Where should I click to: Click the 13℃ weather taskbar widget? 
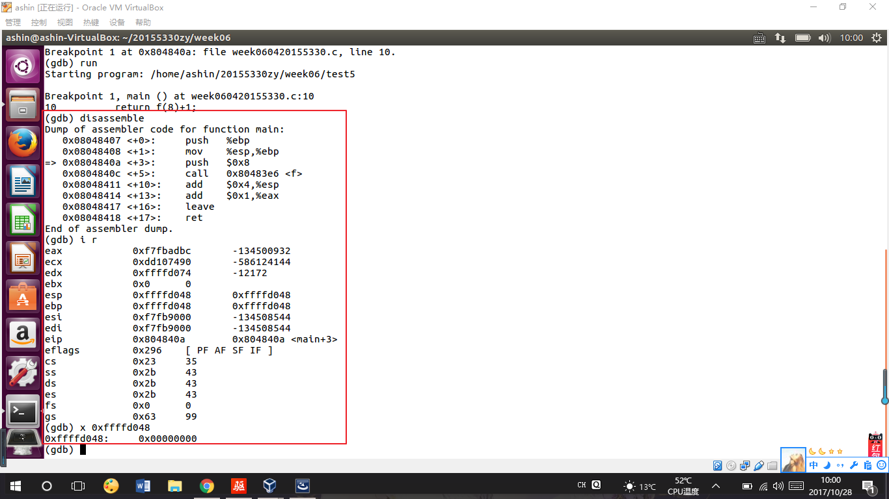[639, 486]
